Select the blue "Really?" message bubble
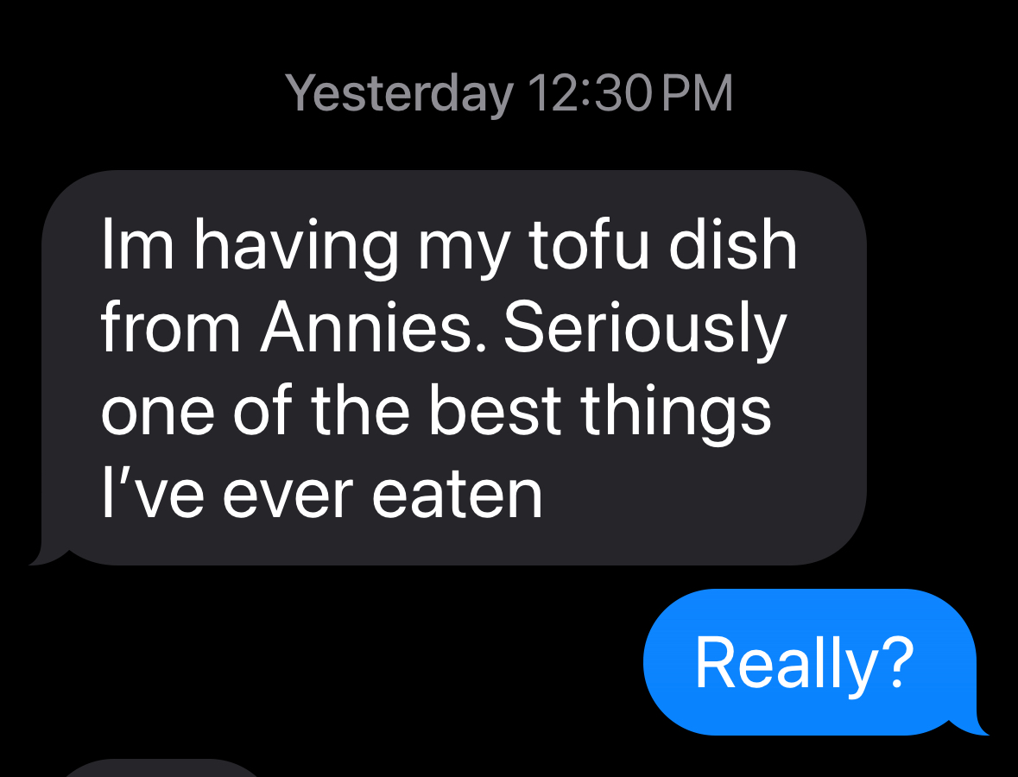 point(809,662)
